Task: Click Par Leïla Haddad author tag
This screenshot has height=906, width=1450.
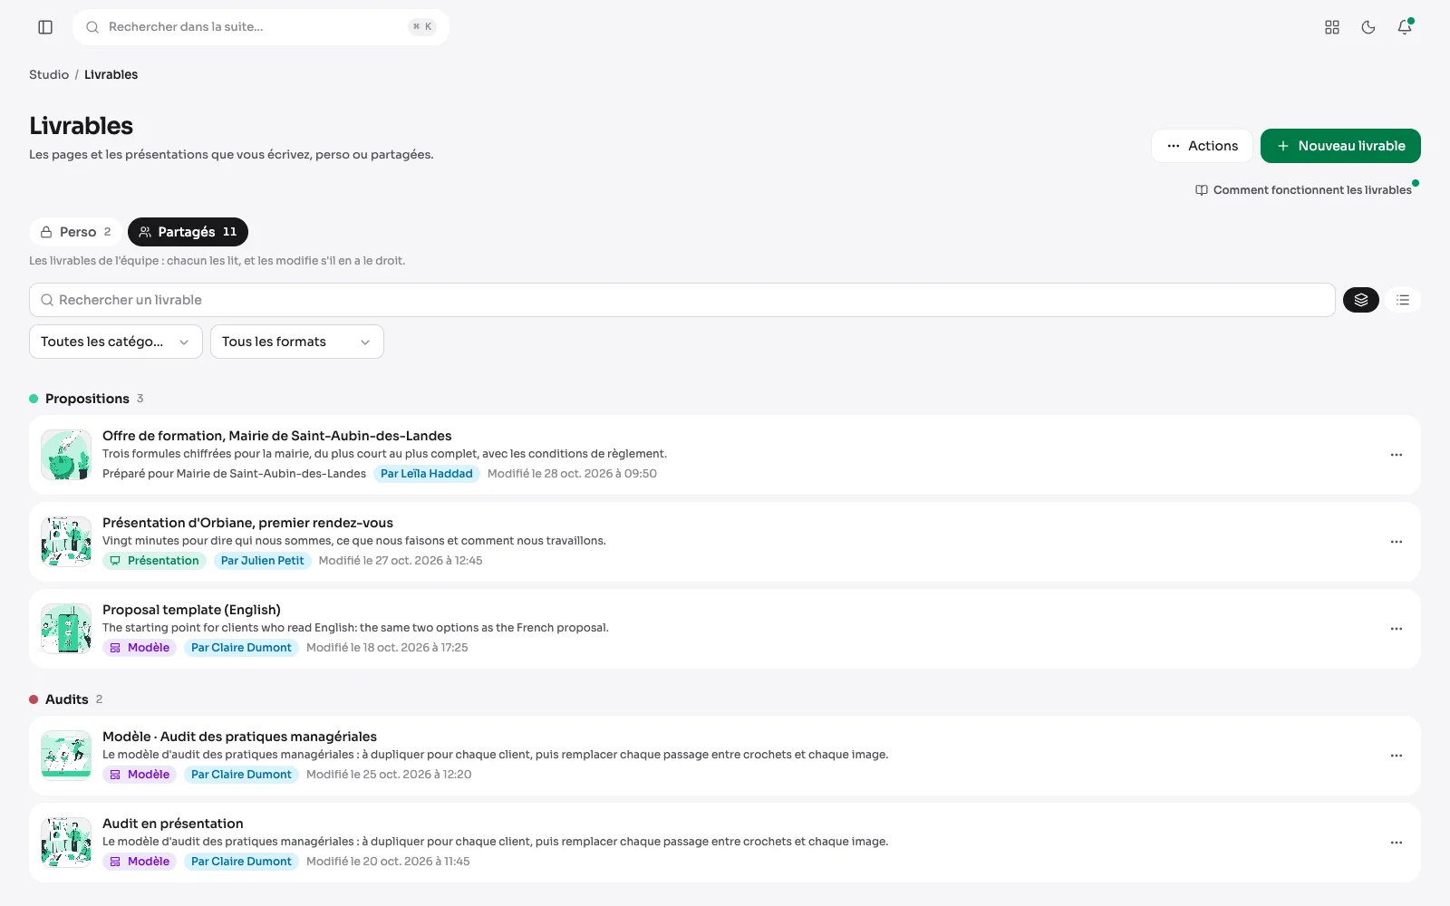Action: 427,474
